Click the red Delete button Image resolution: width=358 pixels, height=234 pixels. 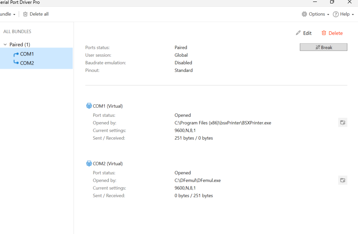tap(332, 33)
